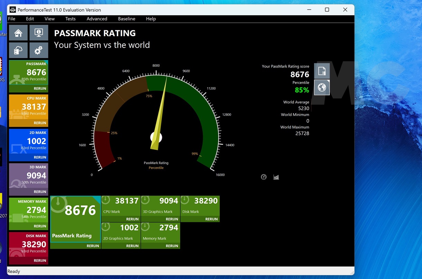Click the globe icon next to percentile
Screen dimensions: 422x279
pyautogui.click(x=322, y=88)
